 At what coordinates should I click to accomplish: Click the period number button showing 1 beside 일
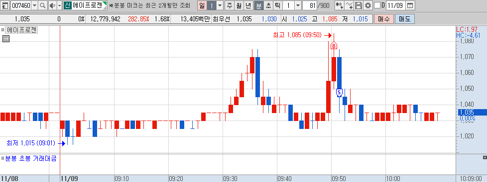coord(212,5)
